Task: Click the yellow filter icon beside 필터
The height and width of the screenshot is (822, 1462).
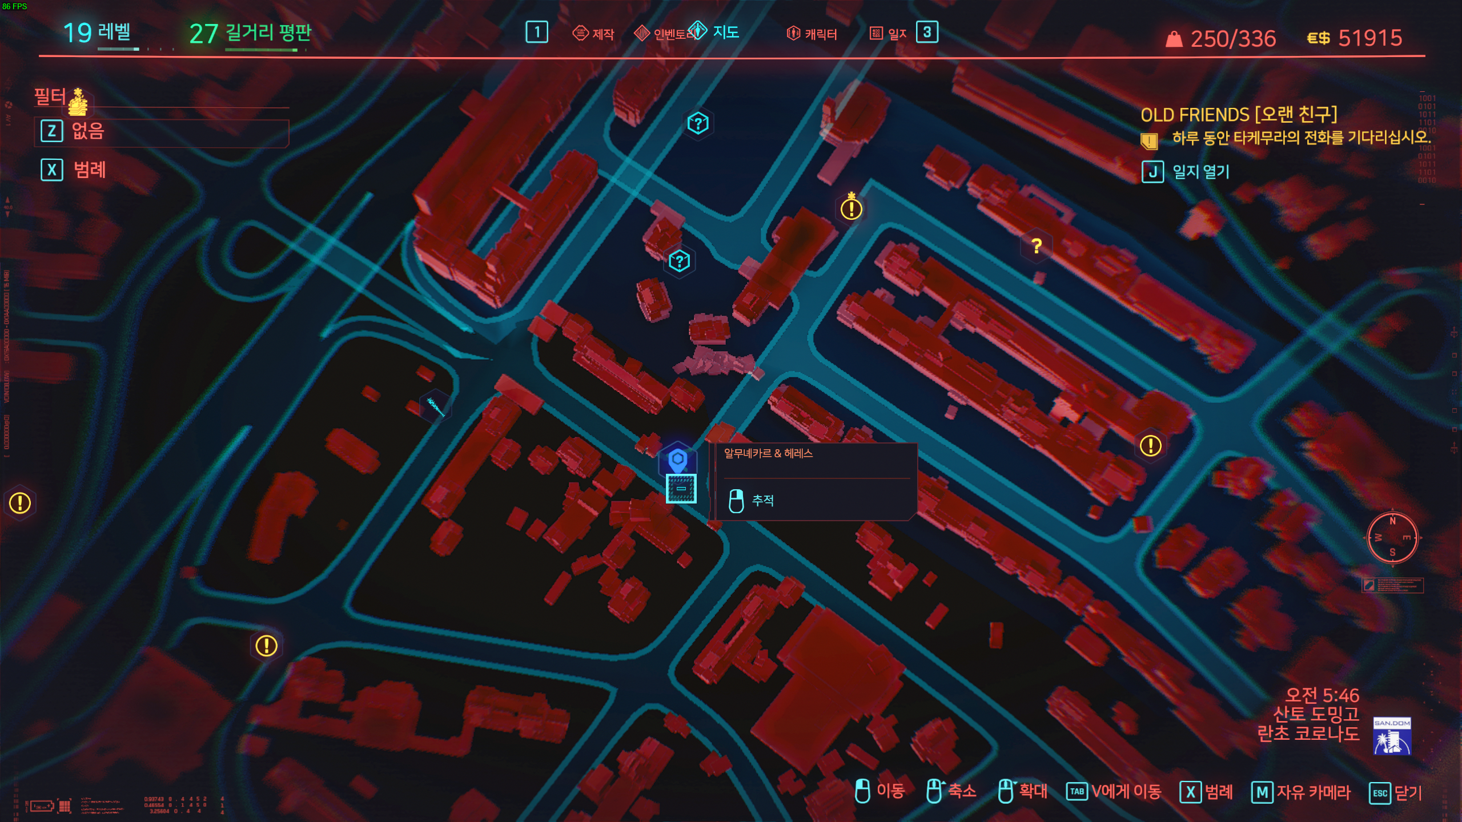Action: point(78,102)
